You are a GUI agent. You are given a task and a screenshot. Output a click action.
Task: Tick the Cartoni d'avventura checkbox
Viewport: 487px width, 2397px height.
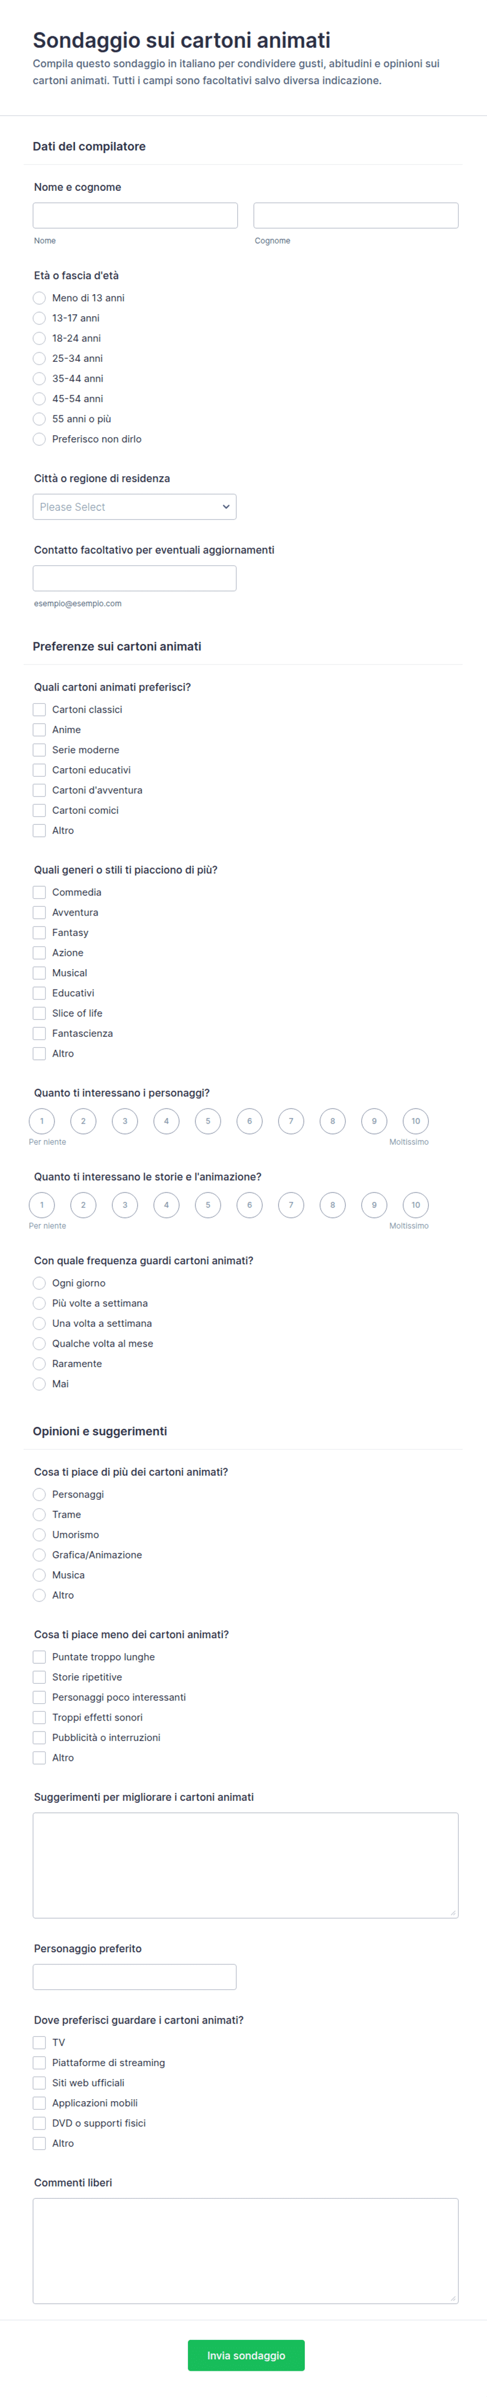39,791
